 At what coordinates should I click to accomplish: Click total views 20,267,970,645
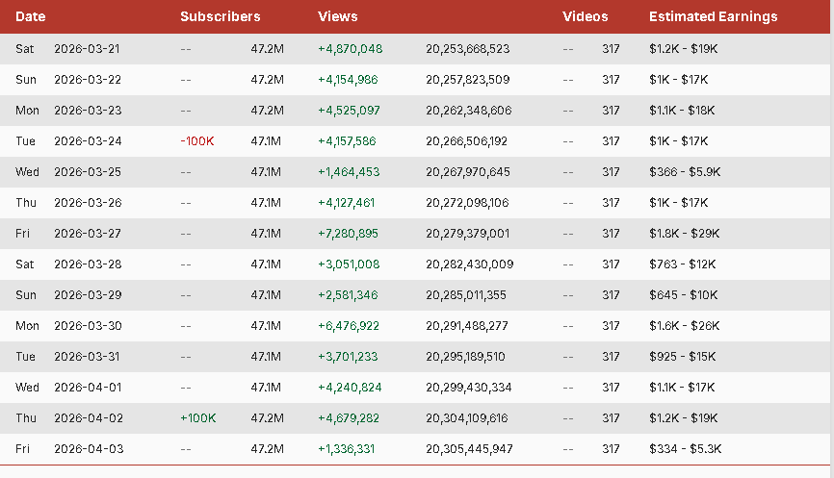tap(468, 172)
